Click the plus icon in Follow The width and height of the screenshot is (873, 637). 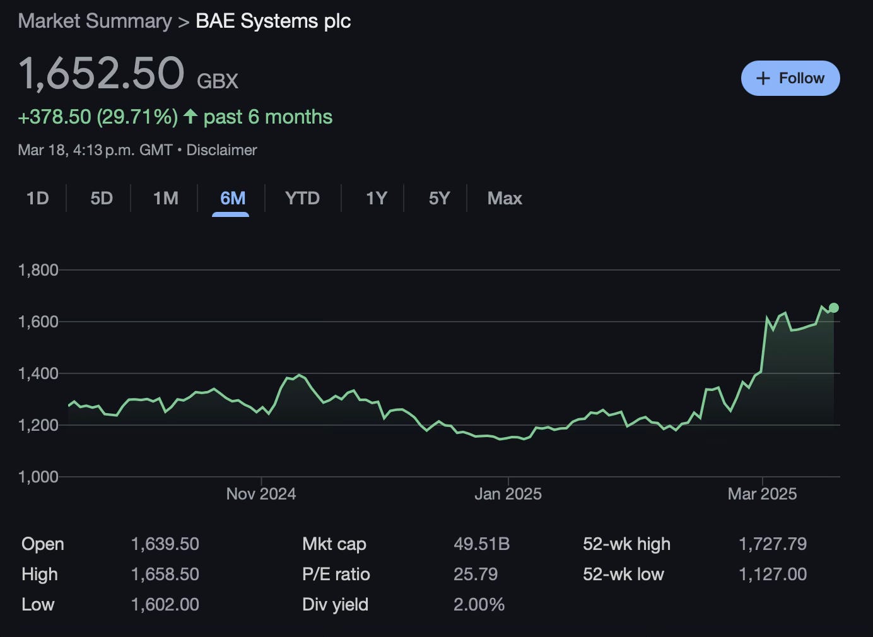(x=763, y=78)
